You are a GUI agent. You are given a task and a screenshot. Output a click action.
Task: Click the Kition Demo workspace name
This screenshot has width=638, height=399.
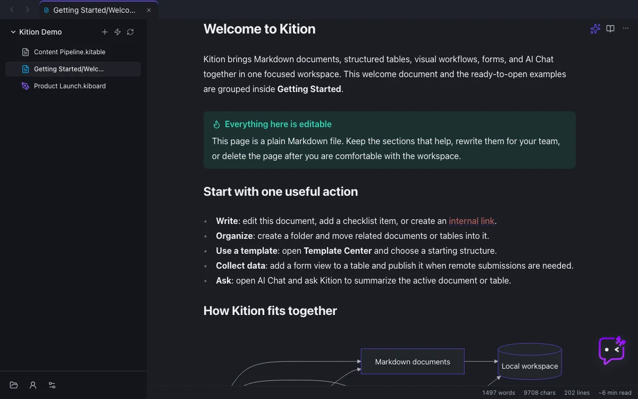click(40, 32)
